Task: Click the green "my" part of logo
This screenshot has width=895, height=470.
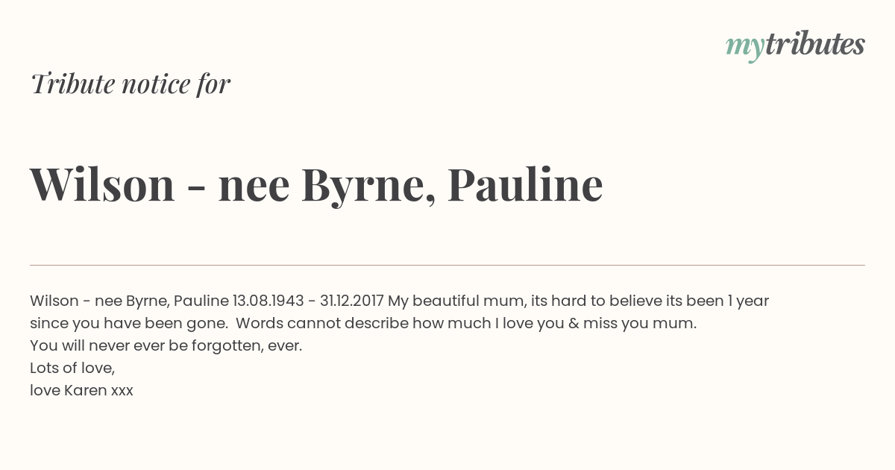Action: (745, 48)
